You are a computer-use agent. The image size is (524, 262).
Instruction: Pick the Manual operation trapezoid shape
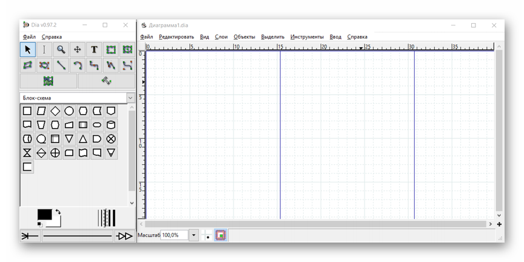(x=41, y=125)
